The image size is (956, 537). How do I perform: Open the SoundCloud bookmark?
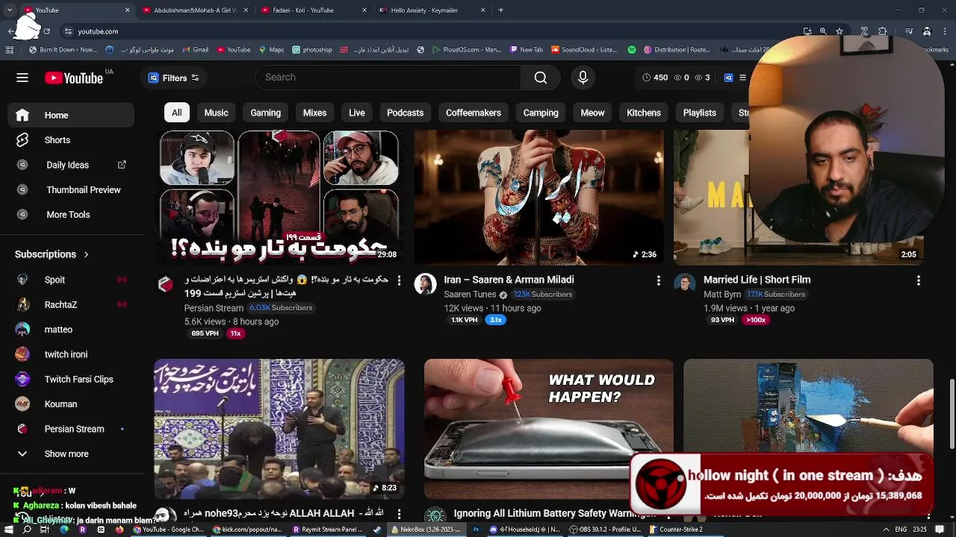pyautogui.click(x=584, y=50)
